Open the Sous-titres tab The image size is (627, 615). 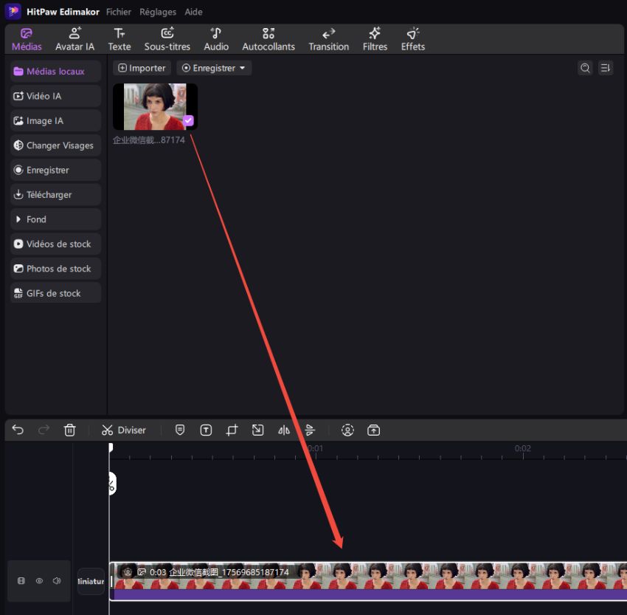(x=167, y=39)
